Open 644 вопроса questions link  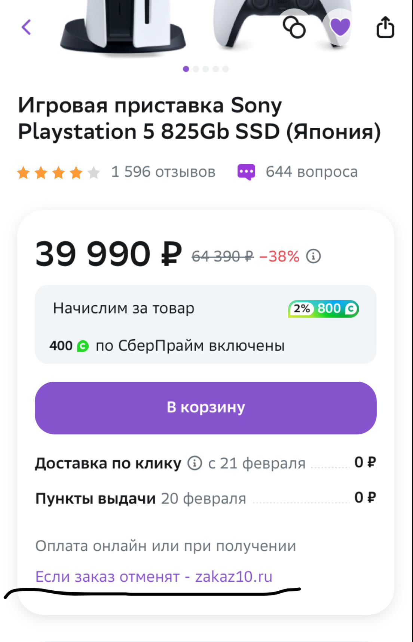tap(312, 172)
